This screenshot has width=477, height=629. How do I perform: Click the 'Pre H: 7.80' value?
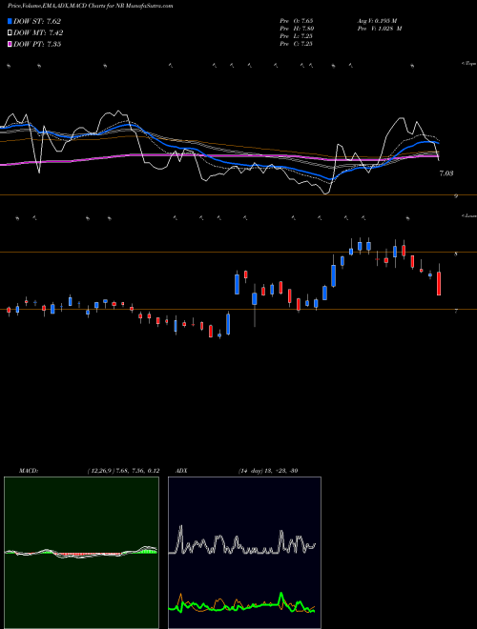[297, 29]
